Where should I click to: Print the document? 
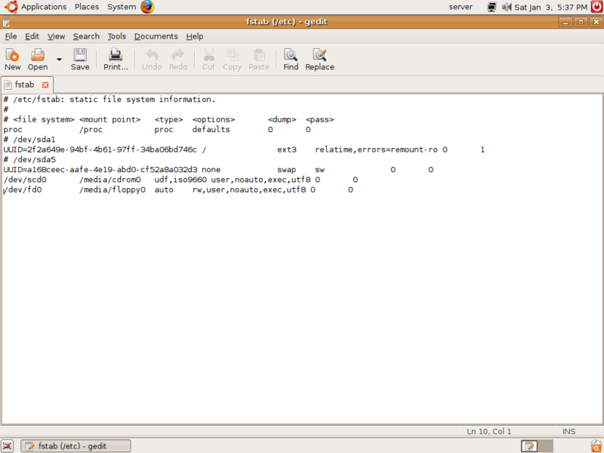coord(116,60)
